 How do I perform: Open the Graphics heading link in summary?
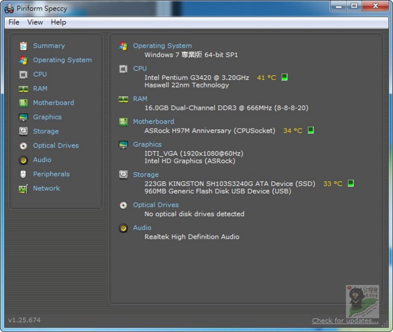pos(147,144)
